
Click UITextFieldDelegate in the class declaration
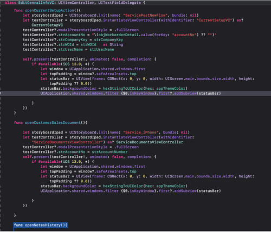[x=119, y=3]
